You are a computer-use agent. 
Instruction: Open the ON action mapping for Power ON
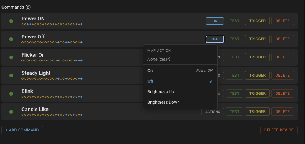[x=215, y=21]
